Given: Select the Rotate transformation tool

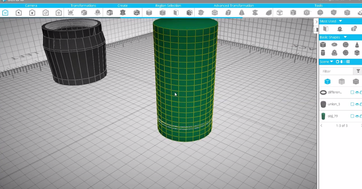Looking at the screenshot, I should [x=97, y=13].
